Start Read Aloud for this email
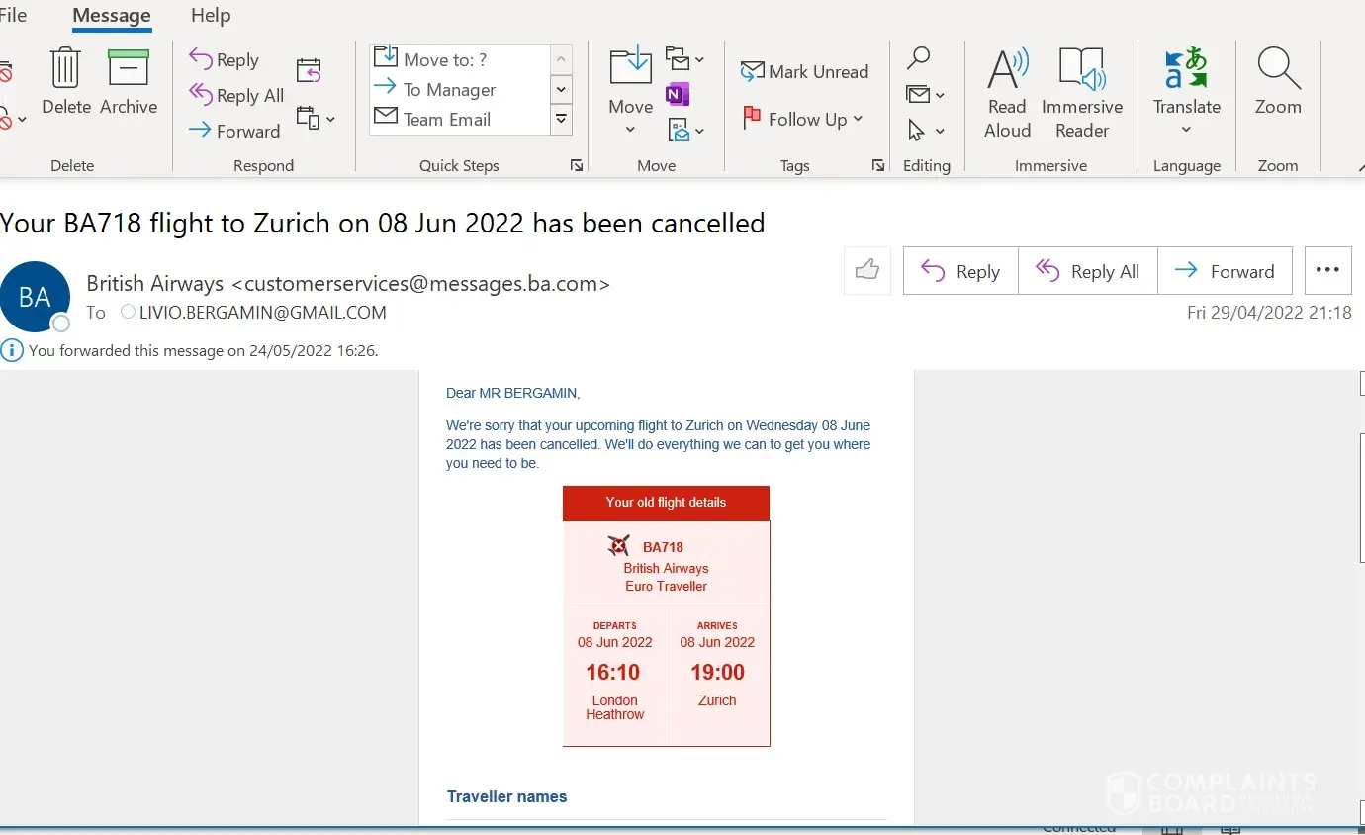 (1007, 93)
